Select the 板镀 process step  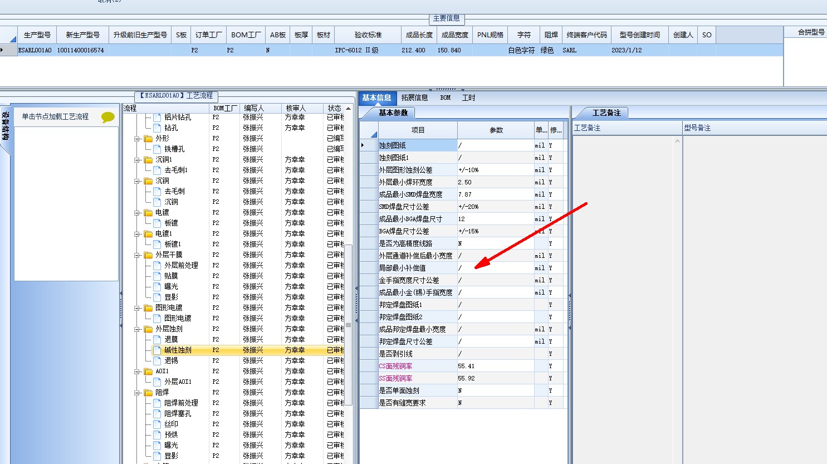click(x=233, y=223)
